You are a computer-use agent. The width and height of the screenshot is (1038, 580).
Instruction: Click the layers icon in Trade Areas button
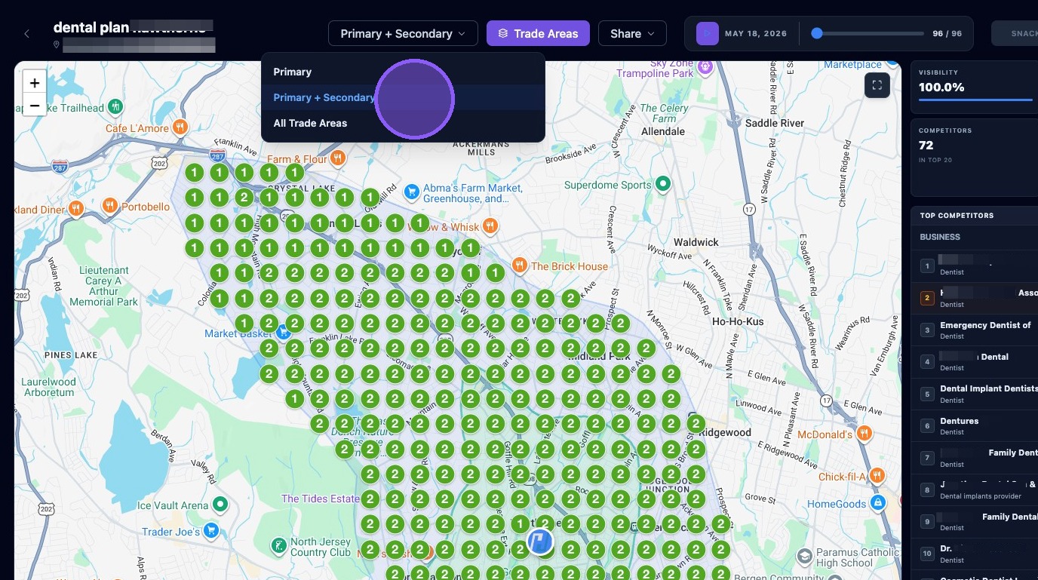tap(503, 34)
